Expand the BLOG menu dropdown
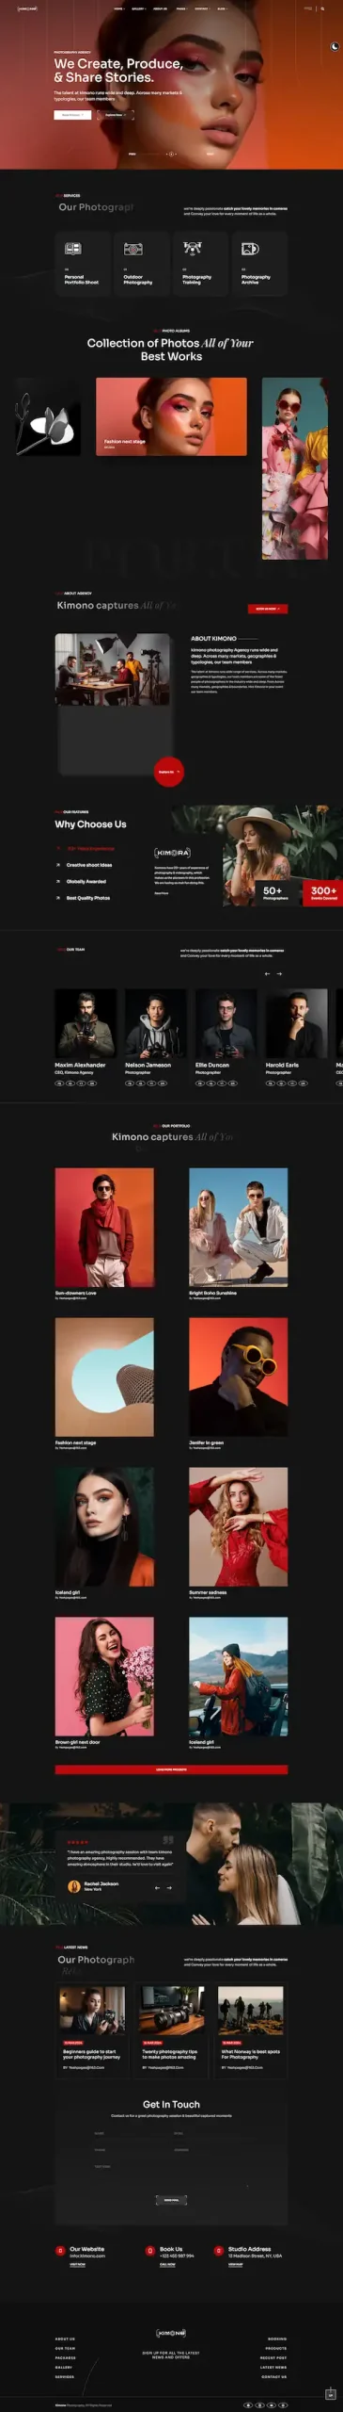The height and width of the screenshot is (2412, 343). [x=222, y=8]
